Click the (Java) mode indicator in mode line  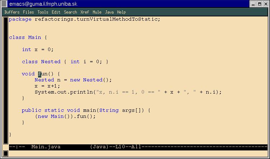(99, 147)
